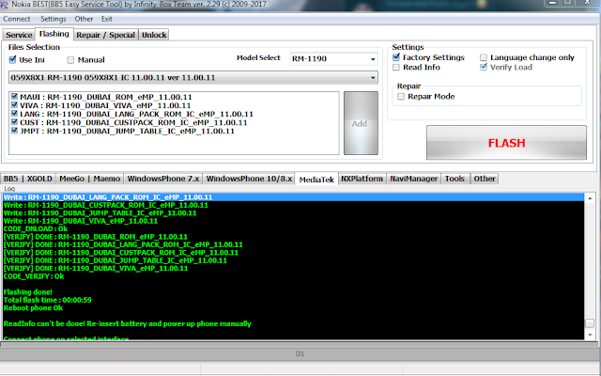The width and height of the screenshot is (601, 376).
Task: Toggle Factory Settings checkbox
Action: click(x=396, y=57)
